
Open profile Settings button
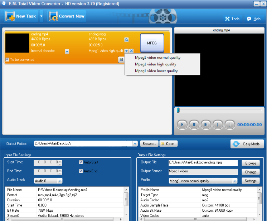(x=251, y=181)
